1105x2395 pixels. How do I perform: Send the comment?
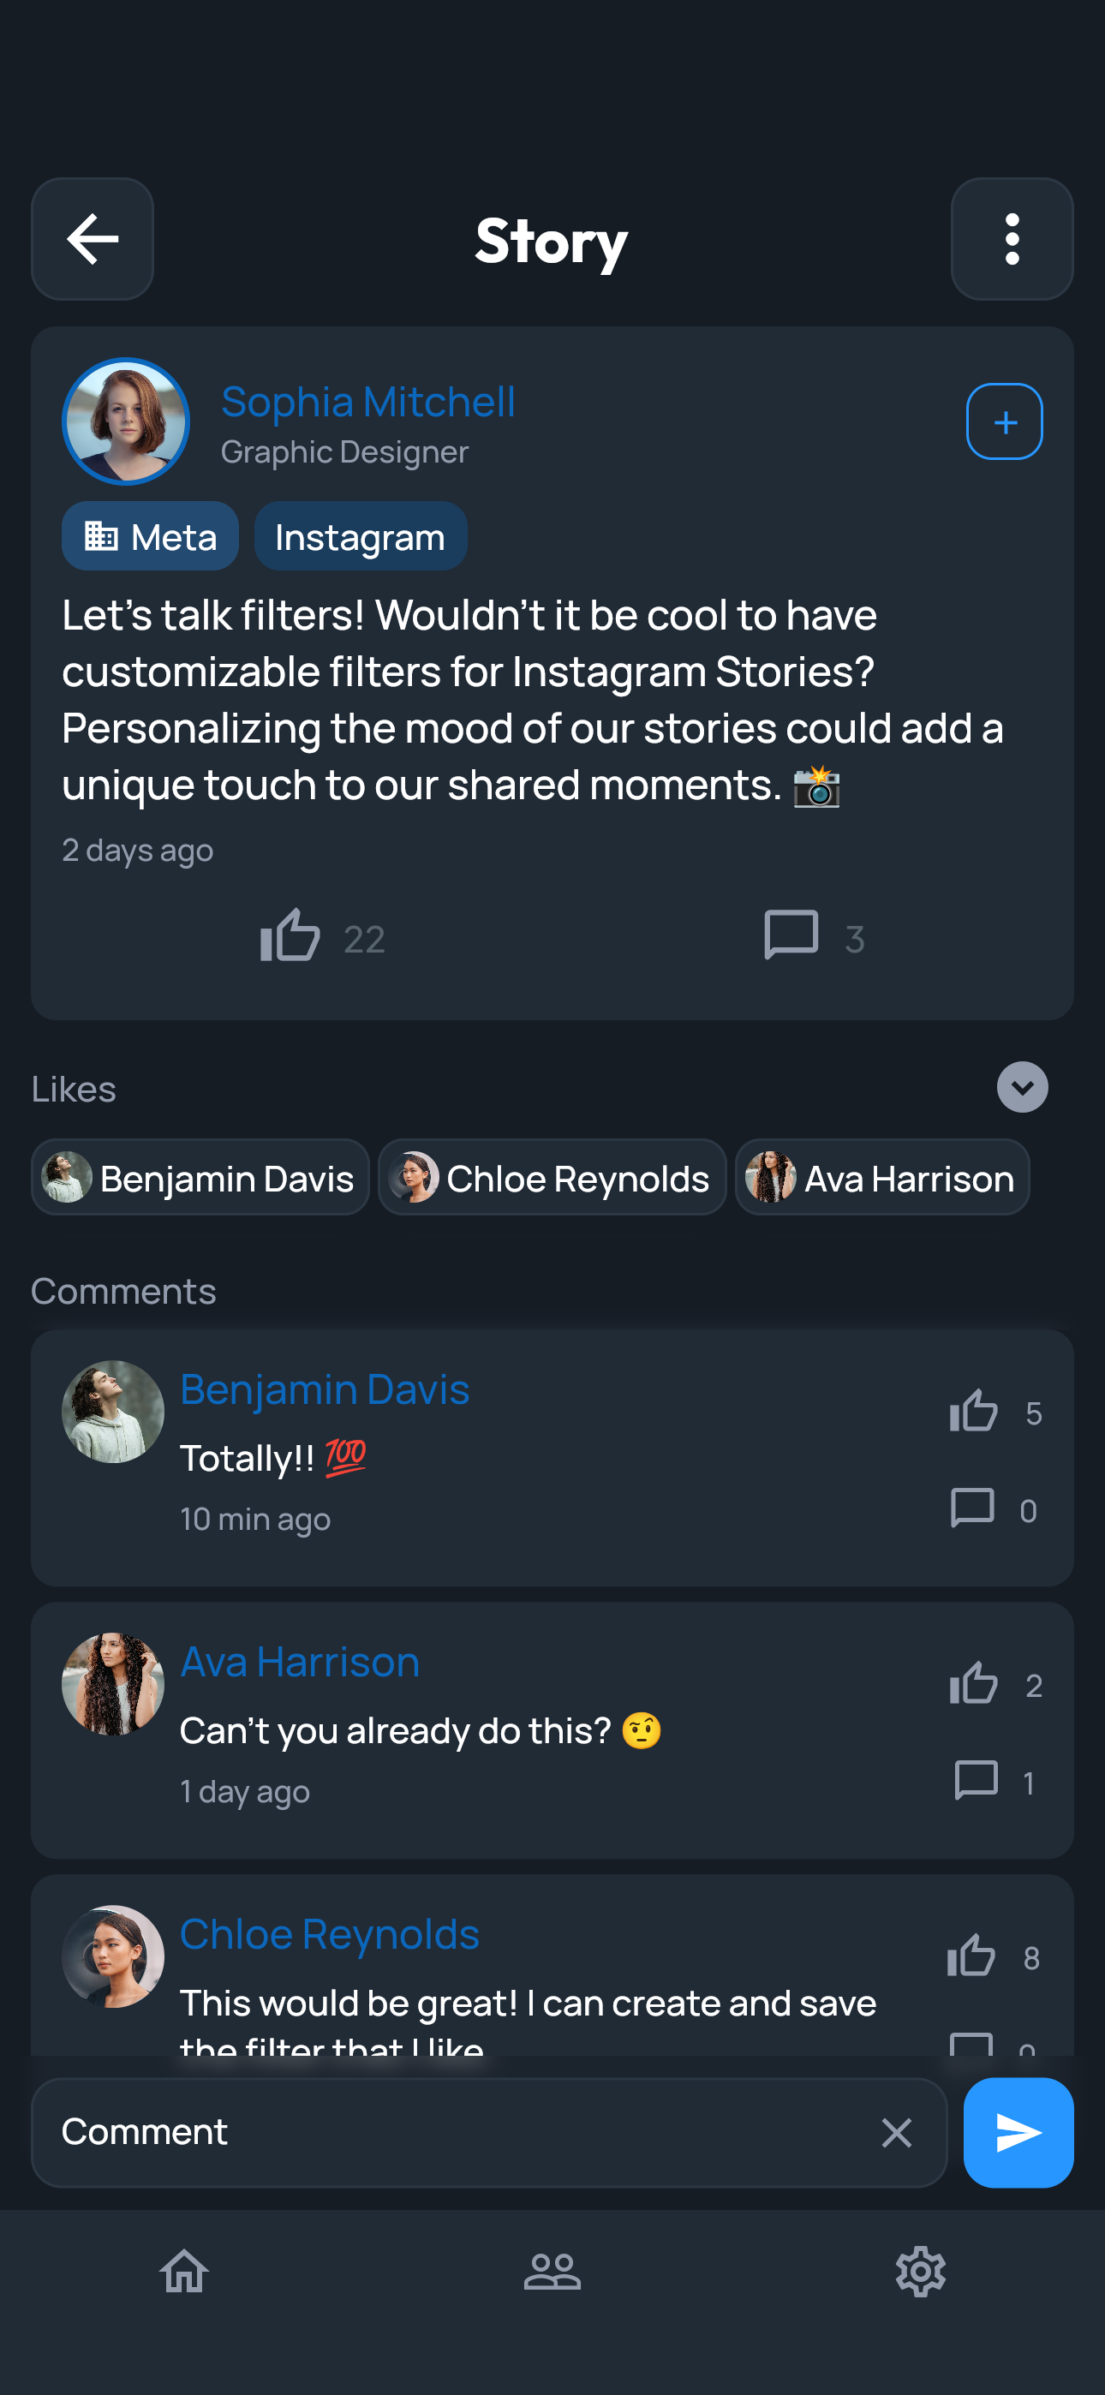pyautogui.click(x=1018, y=2133)
